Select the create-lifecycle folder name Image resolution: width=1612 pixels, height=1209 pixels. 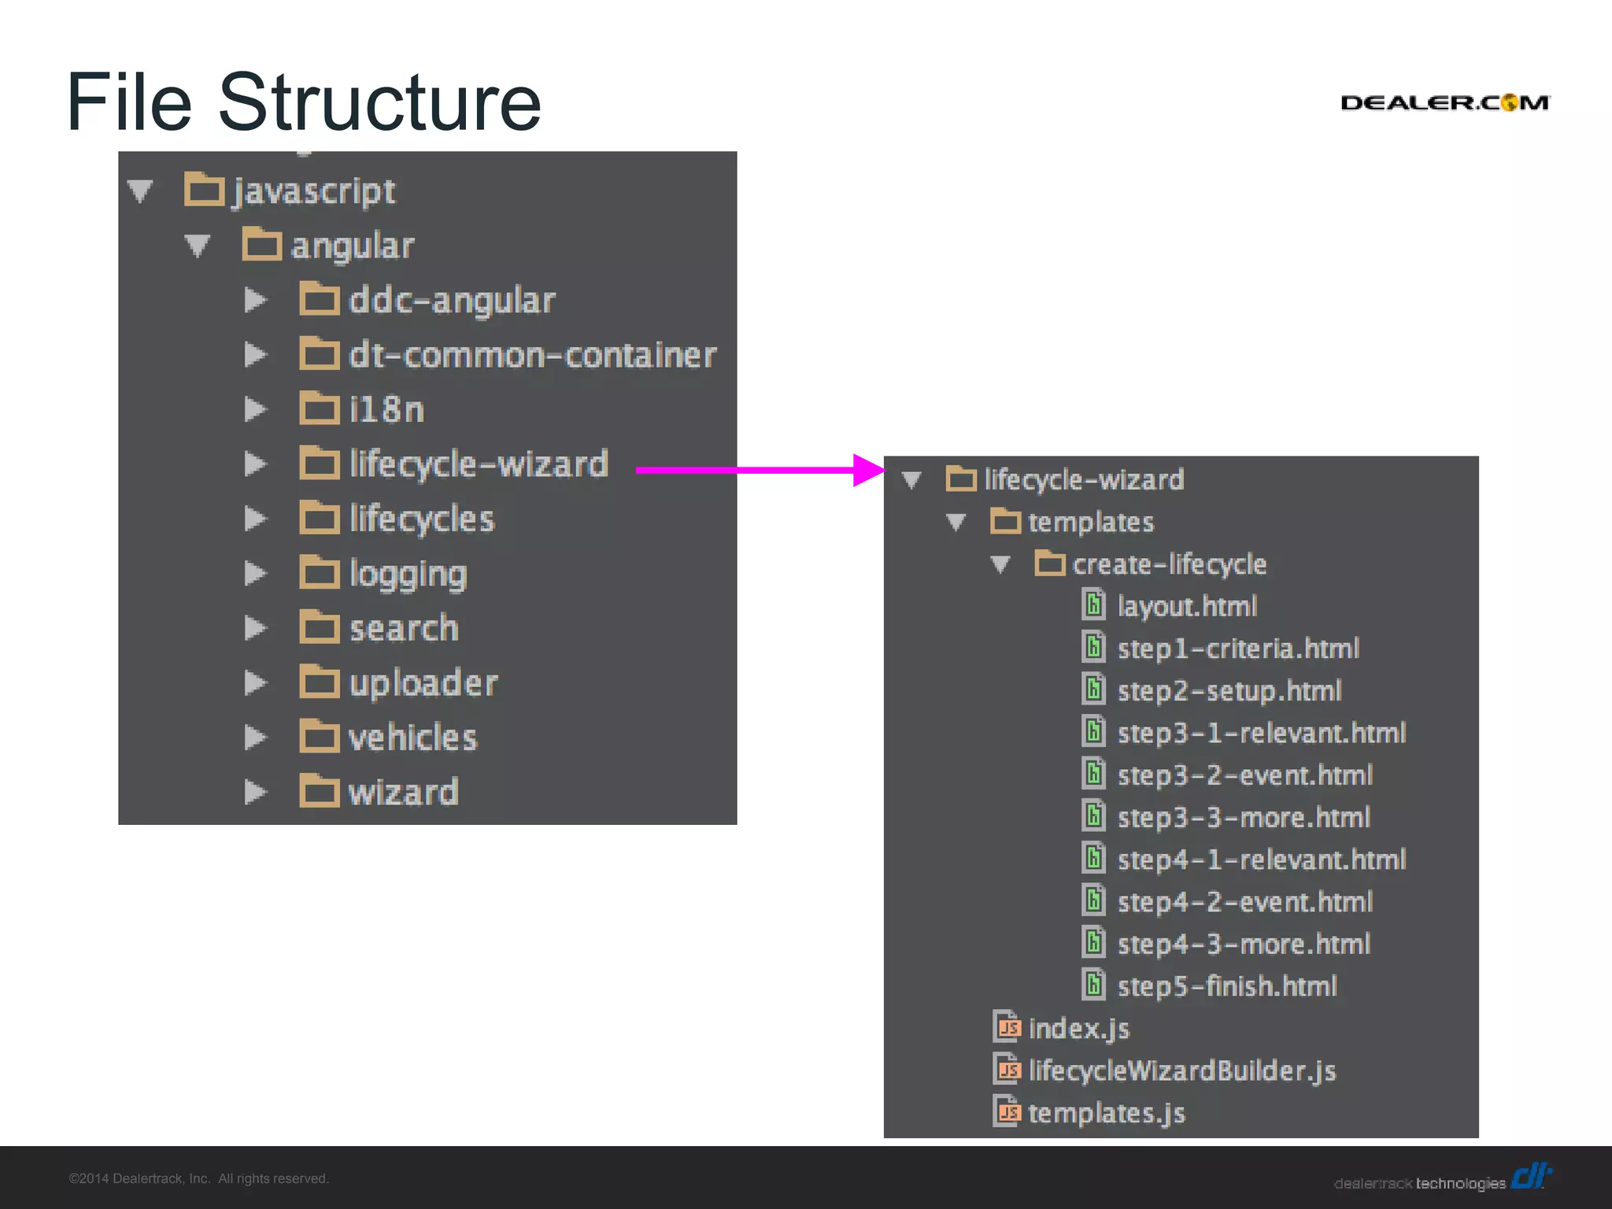[1170, 564]
